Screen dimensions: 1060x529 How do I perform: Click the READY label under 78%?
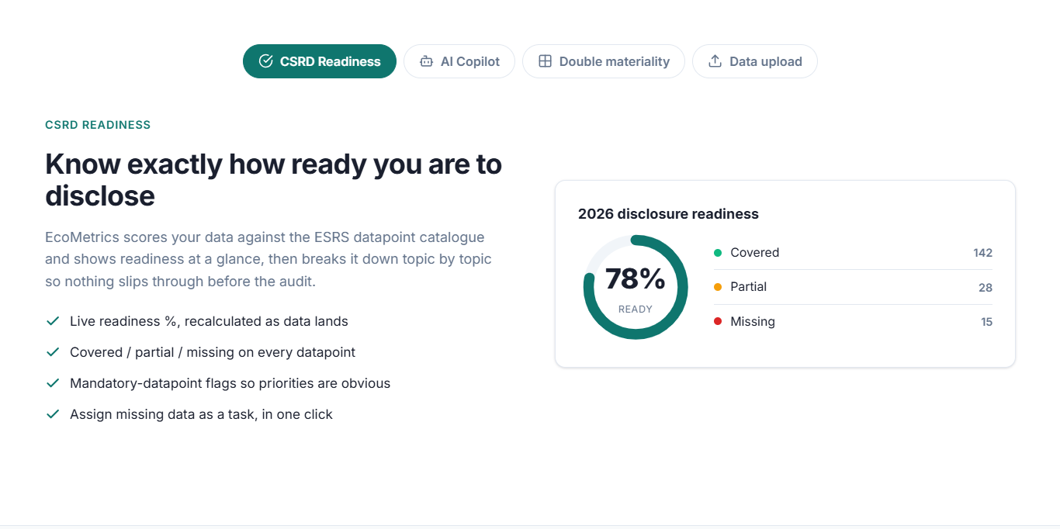636,309
